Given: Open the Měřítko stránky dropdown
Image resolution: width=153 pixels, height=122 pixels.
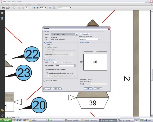Looking at the screenshot, I should pos(75,65).
